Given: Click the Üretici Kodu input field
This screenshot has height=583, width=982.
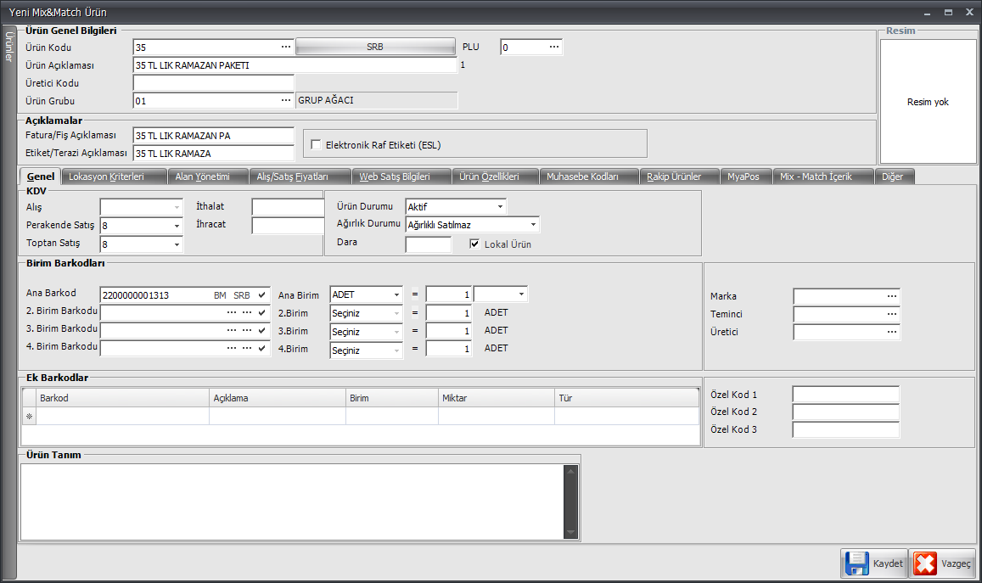Looking at the screenshot, I should point(214,82).
